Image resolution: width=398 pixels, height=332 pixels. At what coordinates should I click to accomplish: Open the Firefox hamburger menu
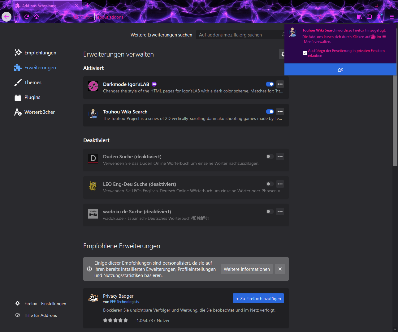[392, 17]
